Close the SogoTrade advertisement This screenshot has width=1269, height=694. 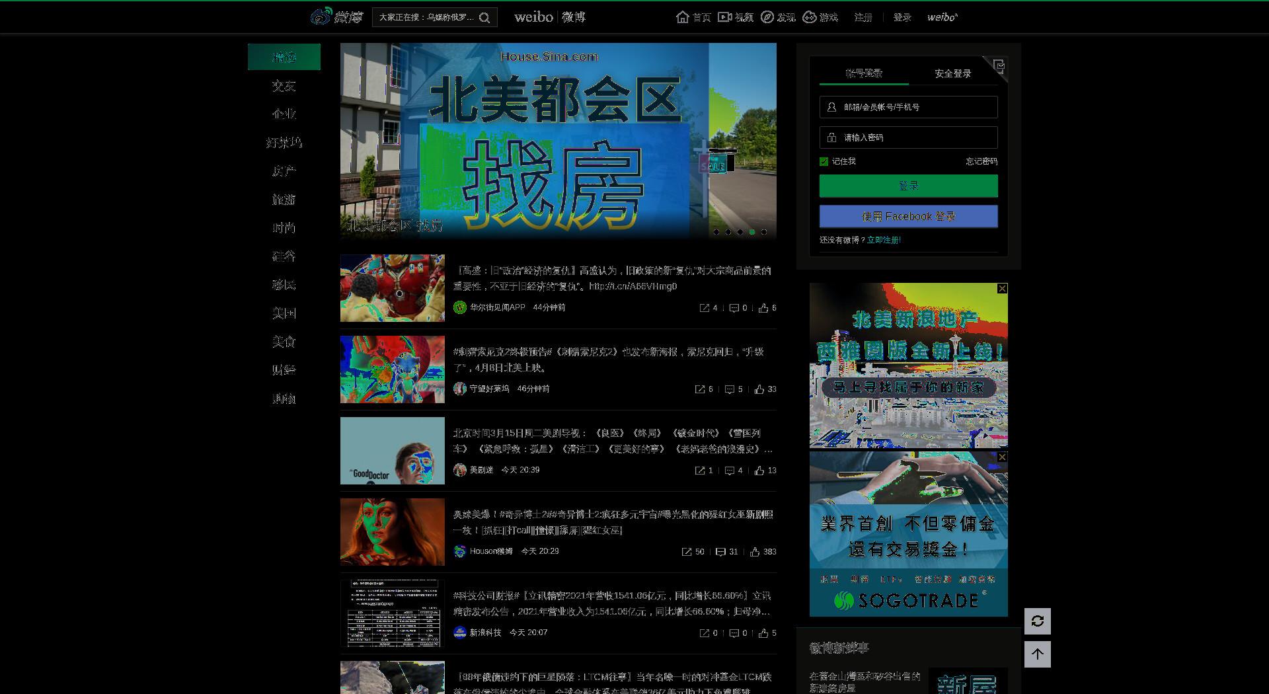click(x=1002, y=457)
